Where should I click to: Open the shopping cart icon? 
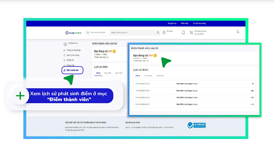[x=191, y=33]
